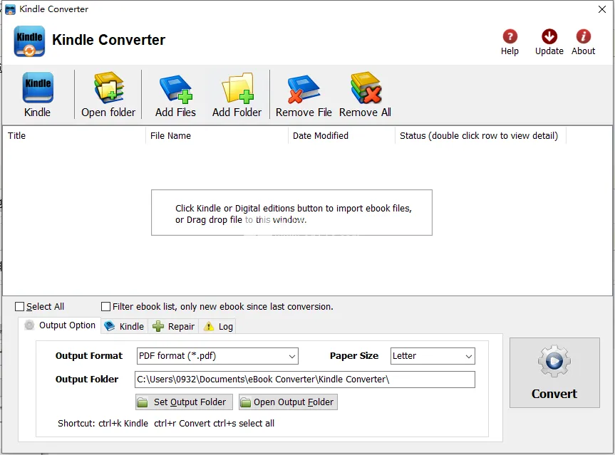Click the 'Shortcut: ctrl+k Kindle' hint text
The height and width of the screenshot is (455, 615).
point(103,423)
